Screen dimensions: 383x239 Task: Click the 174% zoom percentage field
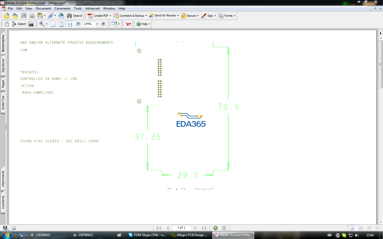pyautogui.click(x=89, y=24)
